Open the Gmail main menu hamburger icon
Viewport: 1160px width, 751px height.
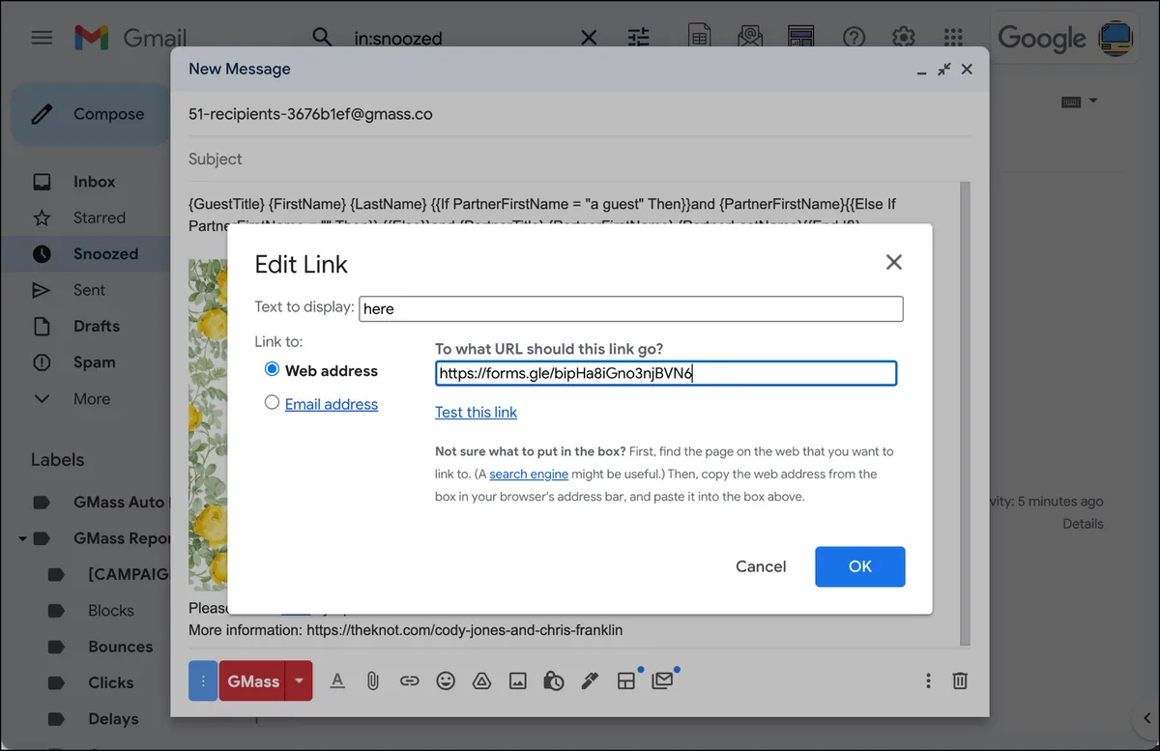(42, 38)
